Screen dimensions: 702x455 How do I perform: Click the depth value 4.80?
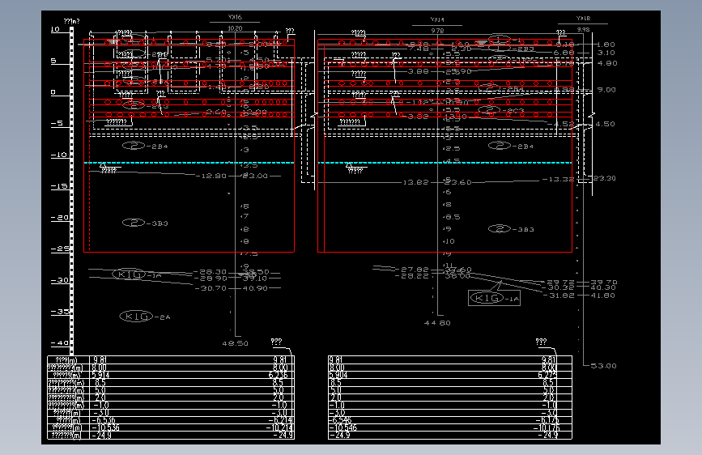tap(607, 63)
